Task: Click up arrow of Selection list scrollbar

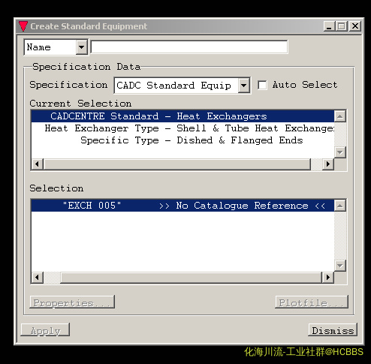Action: [340, 206]
